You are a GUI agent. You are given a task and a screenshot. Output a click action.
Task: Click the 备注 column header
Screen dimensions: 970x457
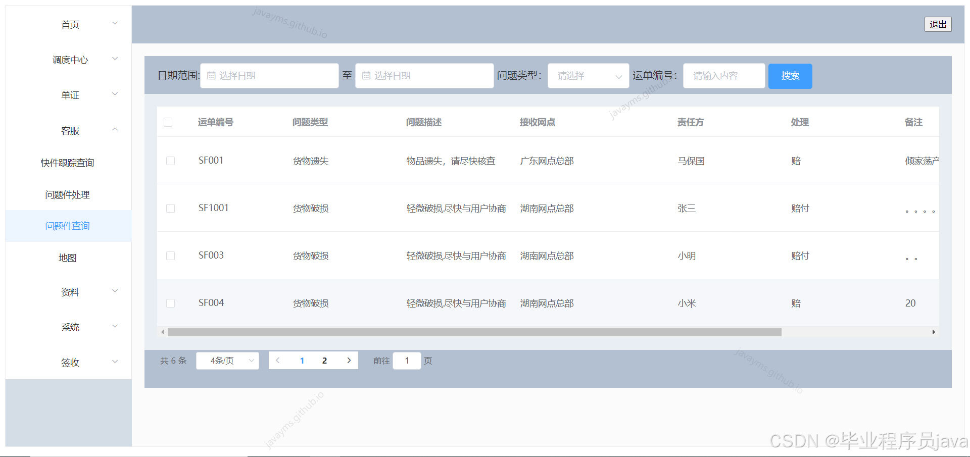click(913, 122)
